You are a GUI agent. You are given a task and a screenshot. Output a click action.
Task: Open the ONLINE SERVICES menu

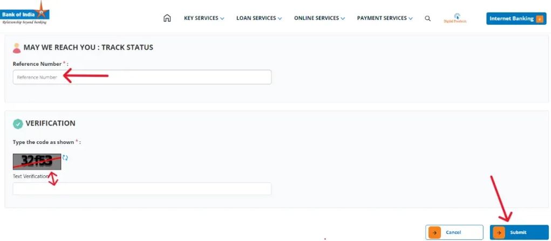click(319, 18)
